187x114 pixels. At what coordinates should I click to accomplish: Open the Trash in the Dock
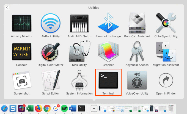tap(171, 108)
